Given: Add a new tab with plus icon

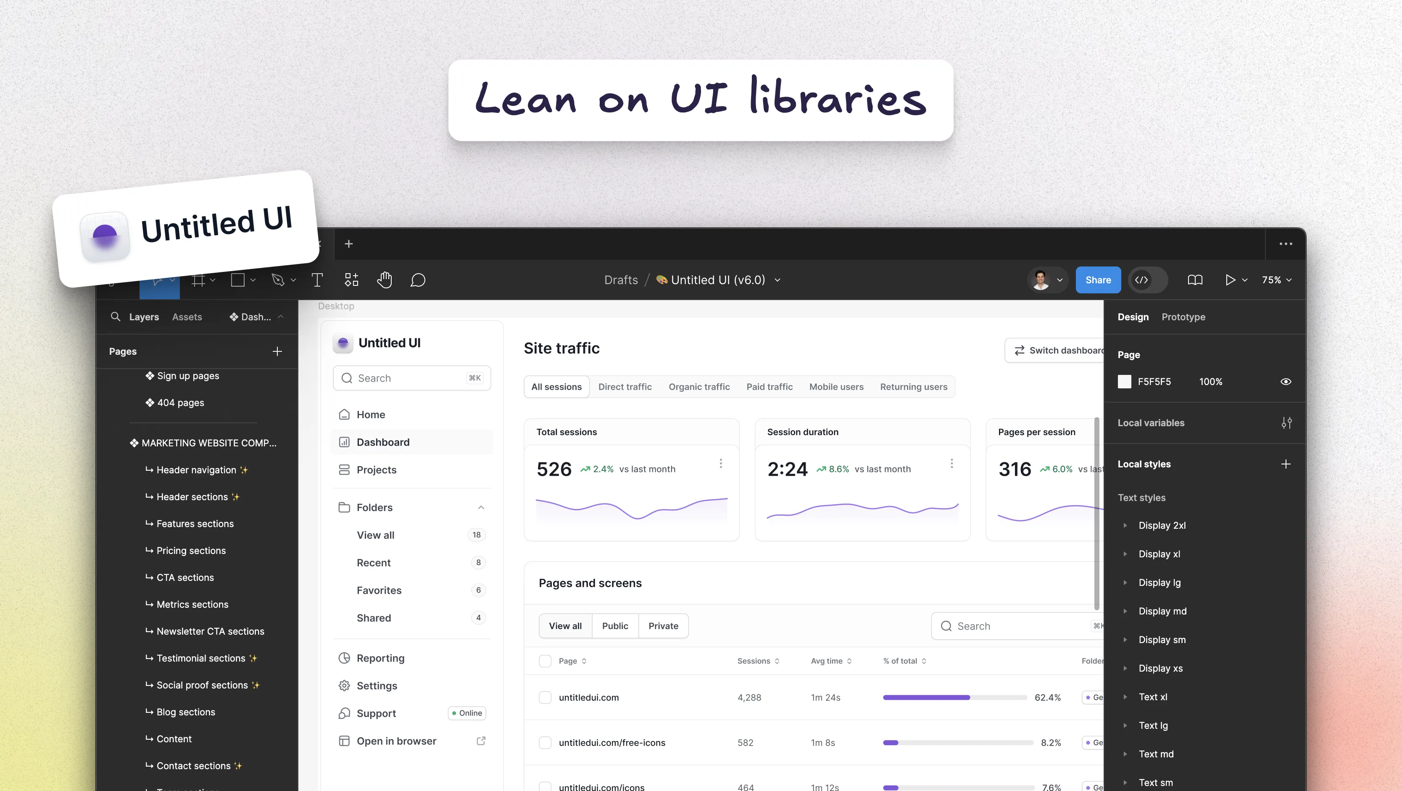Looking at the screenshot, I should (x=349, y=244).
